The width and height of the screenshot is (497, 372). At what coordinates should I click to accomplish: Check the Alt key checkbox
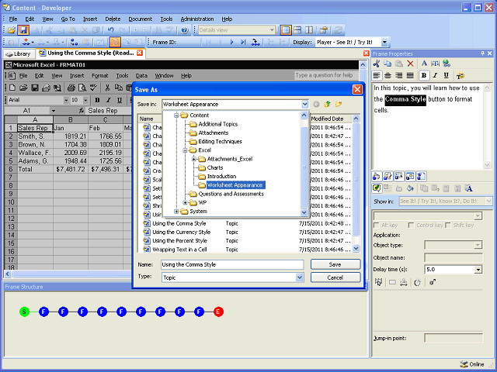click(377, 226)
